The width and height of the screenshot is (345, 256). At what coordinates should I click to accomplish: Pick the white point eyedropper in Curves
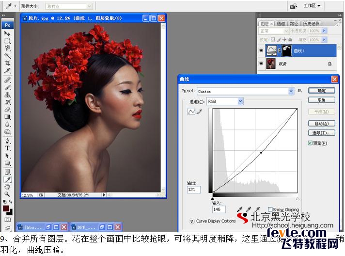point(257,209)
